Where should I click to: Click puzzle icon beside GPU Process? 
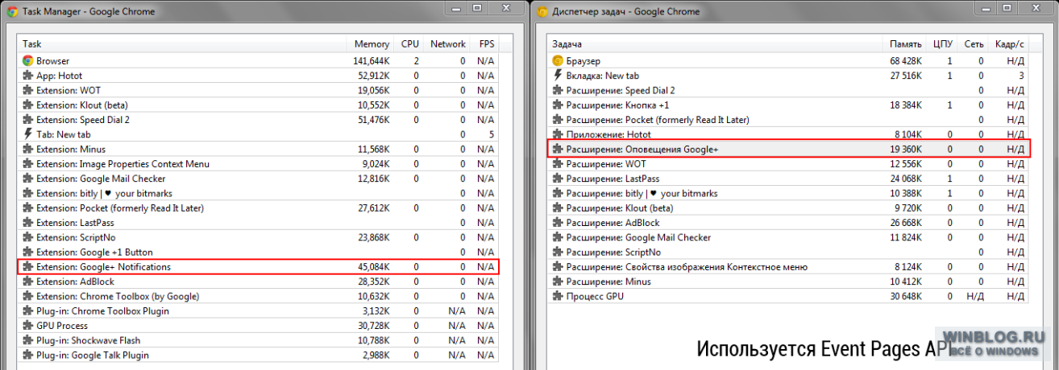pyautogui.click(x=28, y=326)
